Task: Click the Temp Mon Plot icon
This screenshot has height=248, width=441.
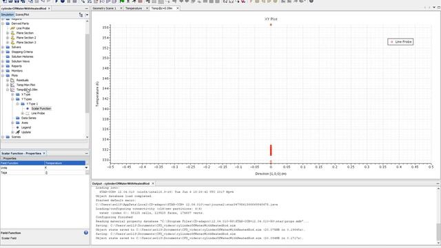Action: [12, 85]
